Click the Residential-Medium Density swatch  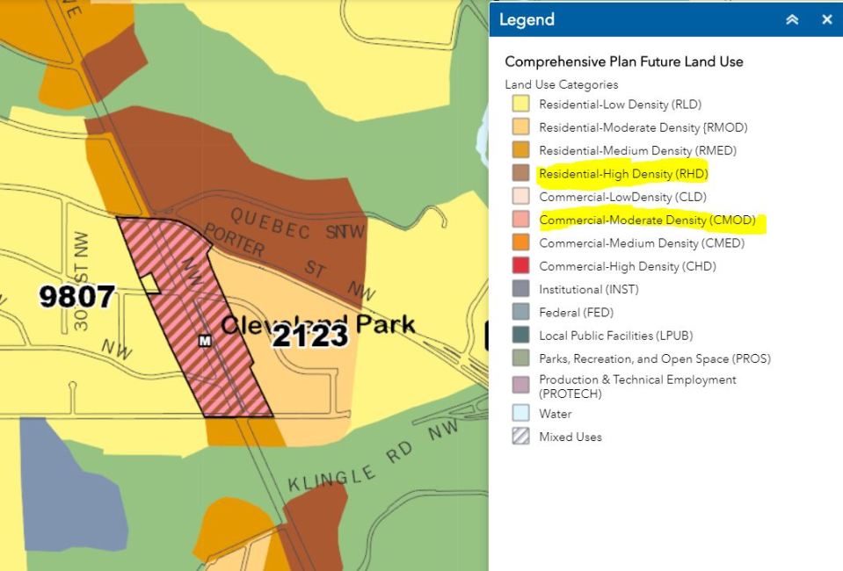tap(520, 150)
